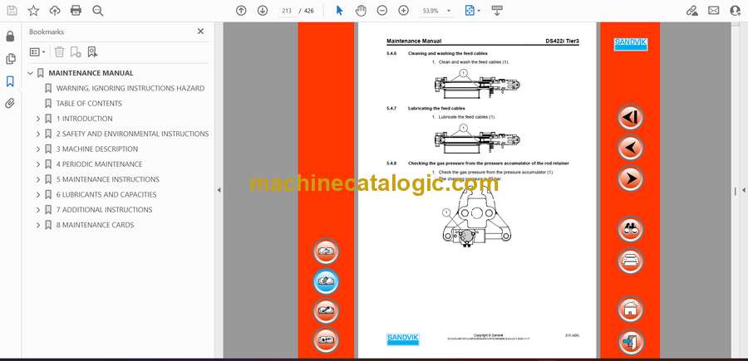The height and width of the screenshot is (361, 748).
Task: Click find current bookmark icon
Action: (x=92, y=52)
